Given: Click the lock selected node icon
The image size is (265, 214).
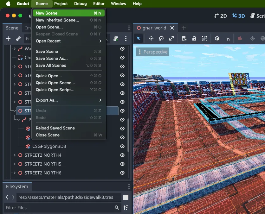Looking at the screenshot, I should [x=194, y=39].
